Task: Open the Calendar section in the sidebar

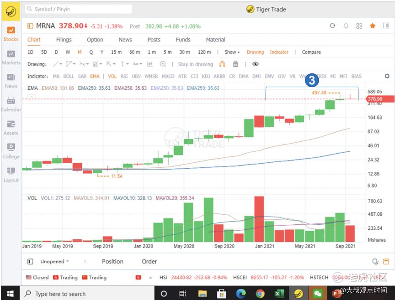Action: (11, 104)
